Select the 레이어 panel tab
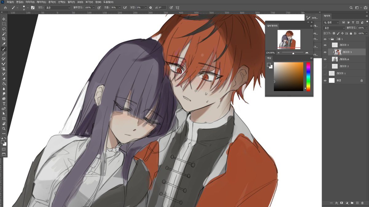The height and width of the screenshot is (207, 369). 327,16
